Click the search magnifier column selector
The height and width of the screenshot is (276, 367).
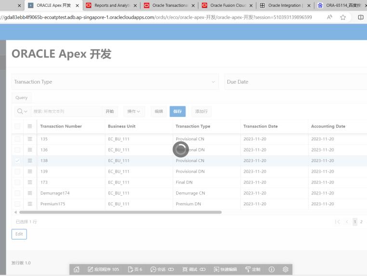pyautogui.click(x=23, y=111)
